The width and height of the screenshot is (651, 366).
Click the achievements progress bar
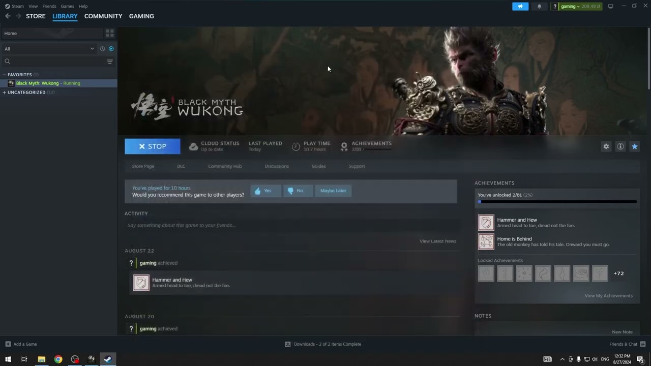(x=557, y=202)
